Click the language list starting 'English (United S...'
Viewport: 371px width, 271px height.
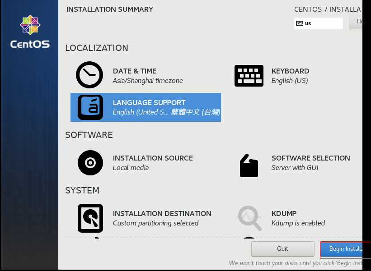click(167, 112)
